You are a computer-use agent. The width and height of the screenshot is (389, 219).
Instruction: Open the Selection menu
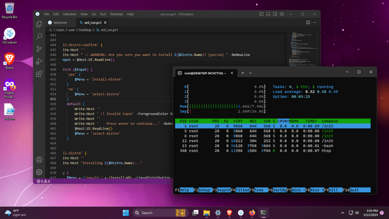tap(69, 14)
